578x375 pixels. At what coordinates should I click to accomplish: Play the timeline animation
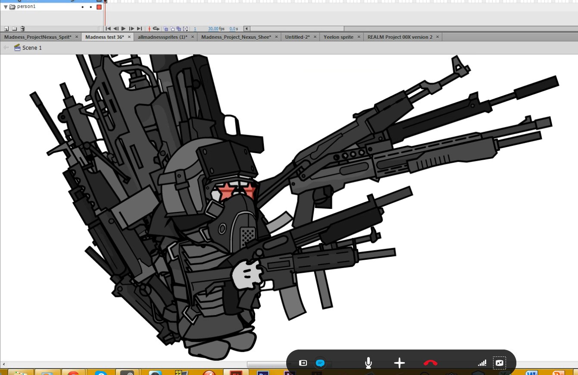click(124, 29)
